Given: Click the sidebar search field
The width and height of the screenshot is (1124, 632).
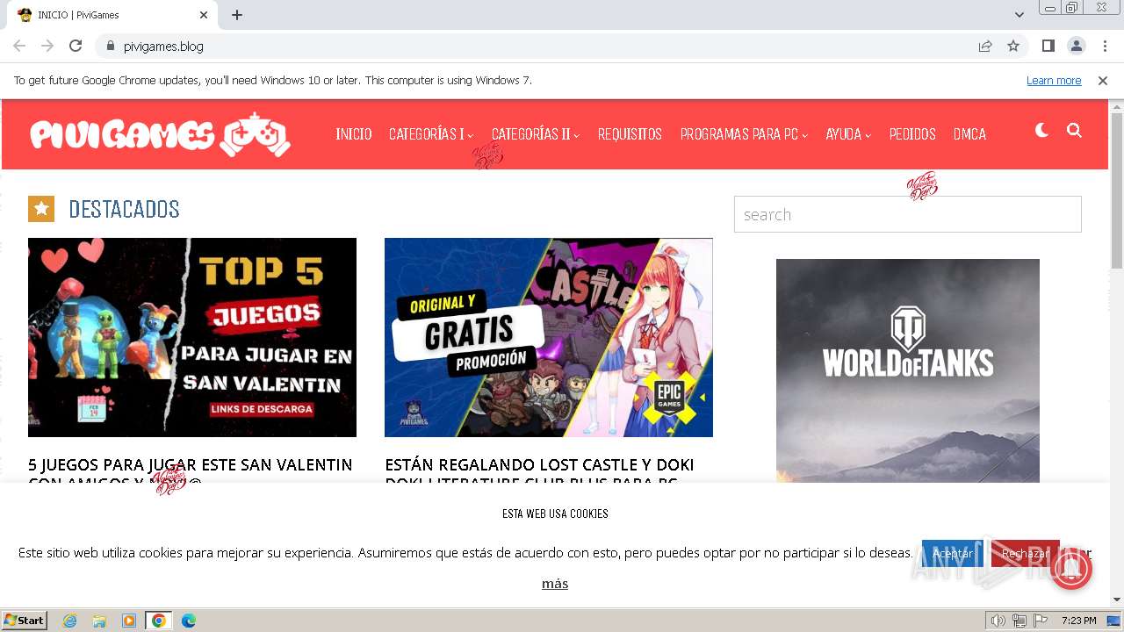Looking at the screenshot, I should [908, 214].
